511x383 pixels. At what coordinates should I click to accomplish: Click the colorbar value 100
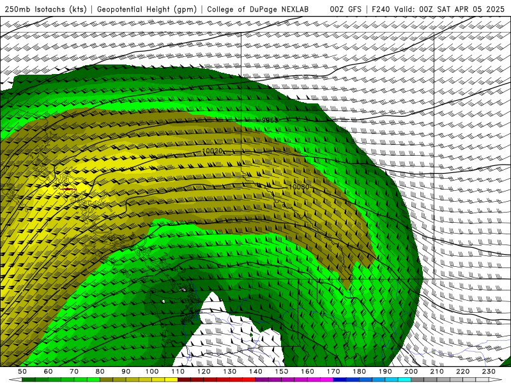point(152,372)
